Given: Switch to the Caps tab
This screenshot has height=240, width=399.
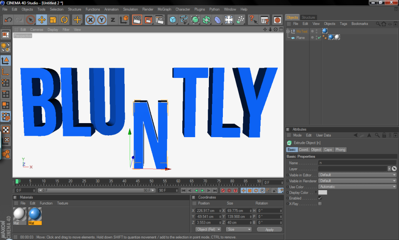Looking at the screenshot, I should tap(328, 150).
